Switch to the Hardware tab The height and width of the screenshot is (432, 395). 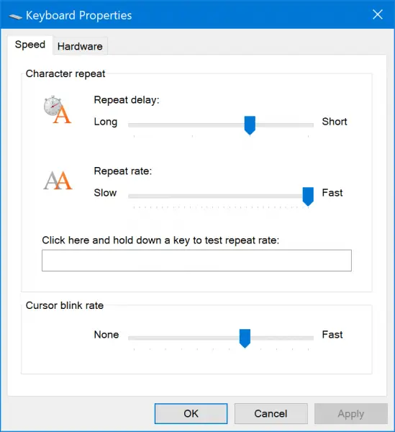(80, 46)
